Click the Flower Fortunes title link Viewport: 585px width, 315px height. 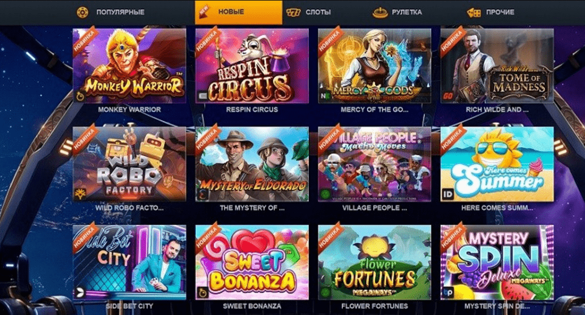coord(375,306)
